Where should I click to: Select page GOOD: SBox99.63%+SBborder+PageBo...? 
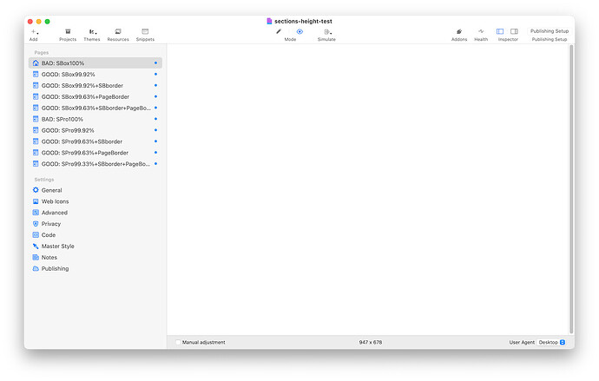point(95,108)
